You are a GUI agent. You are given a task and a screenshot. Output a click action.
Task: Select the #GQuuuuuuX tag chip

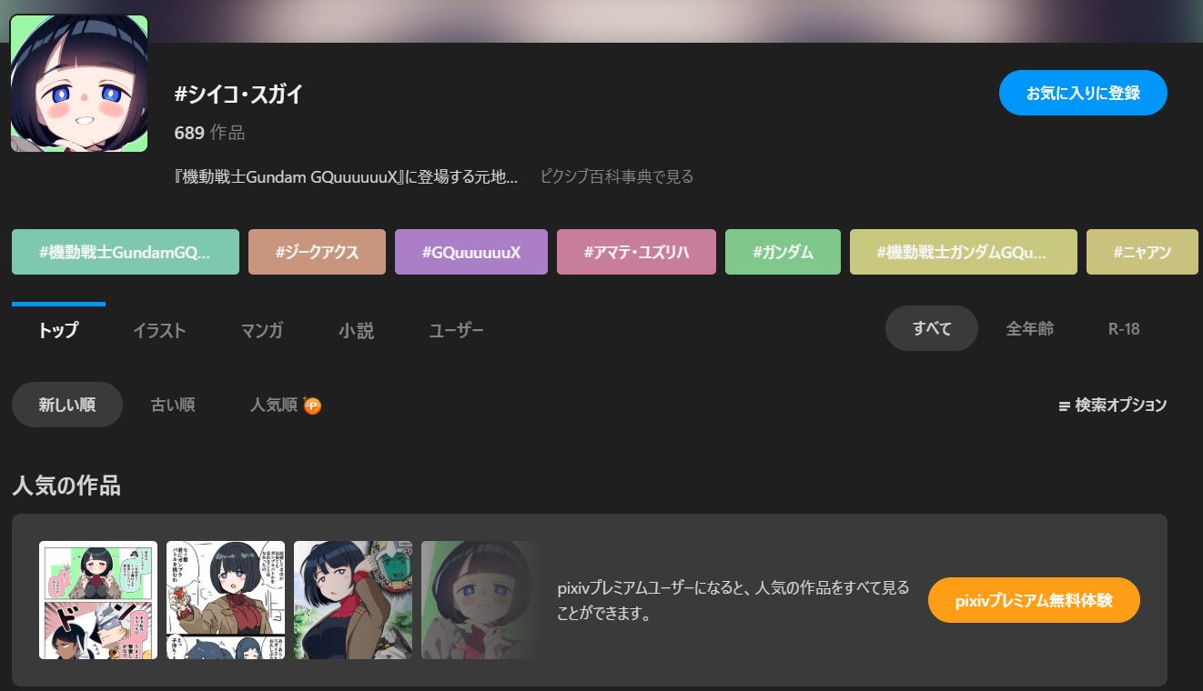coord(471,252)
